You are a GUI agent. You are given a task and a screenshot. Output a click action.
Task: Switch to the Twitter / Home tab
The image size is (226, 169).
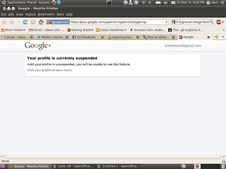51,37
